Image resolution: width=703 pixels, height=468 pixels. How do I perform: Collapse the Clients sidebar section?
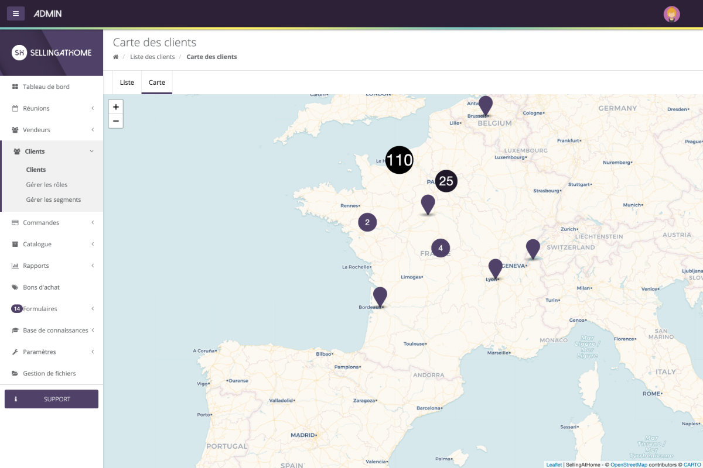point(52,152)
